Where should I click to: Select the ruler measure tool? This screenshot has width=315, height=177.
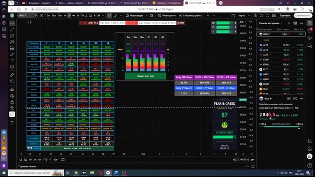(x=12, y=75)
